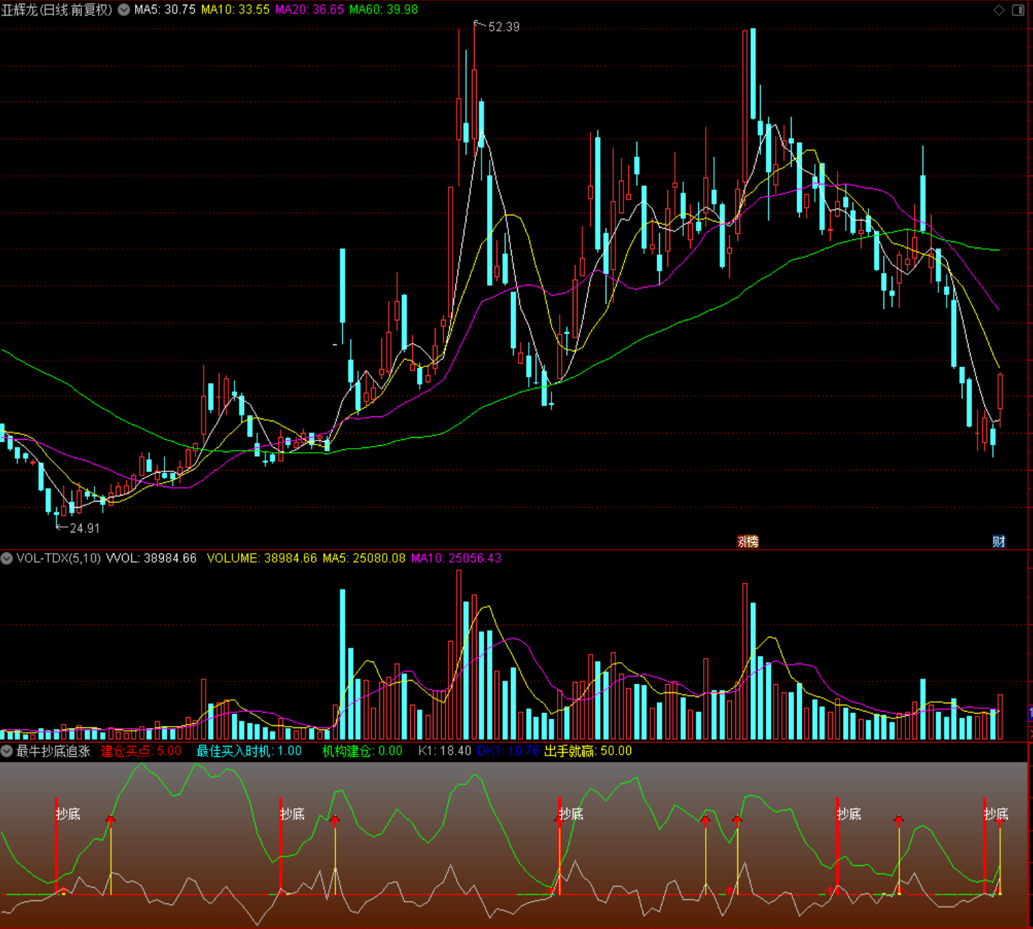Select the stock title 亚辉龙(日线.前复权)
Image resolution: width=1033 pixels, height=929 pixels.
tap(57, 10)
